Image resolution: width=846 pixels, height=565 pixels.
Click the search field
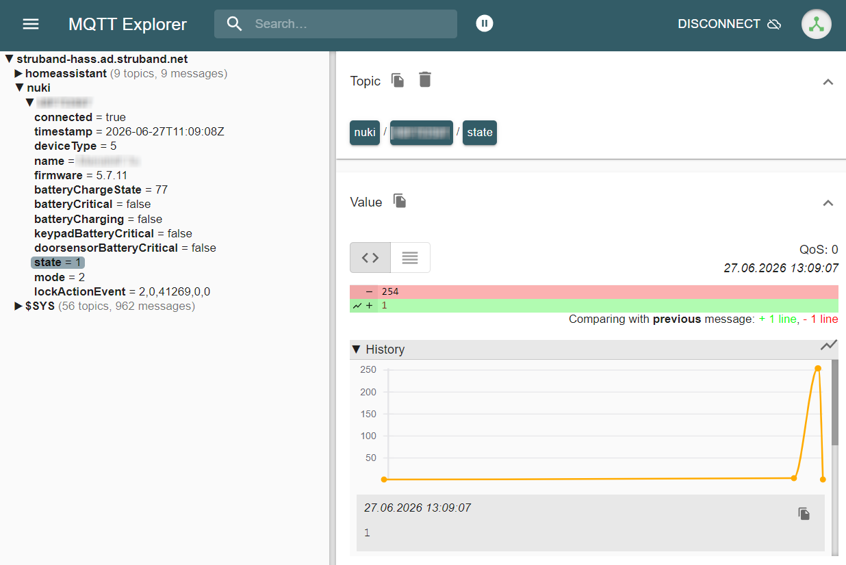[x=335, y=24]
